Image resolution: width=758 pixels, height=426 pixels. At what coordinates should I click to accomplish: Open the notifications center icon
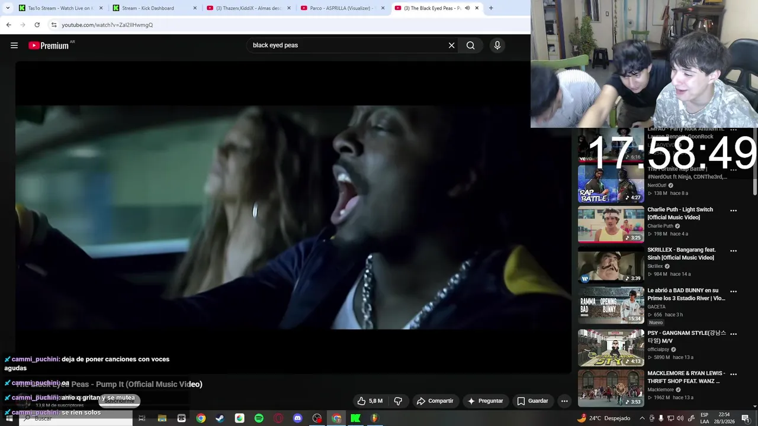coord(746,418)
